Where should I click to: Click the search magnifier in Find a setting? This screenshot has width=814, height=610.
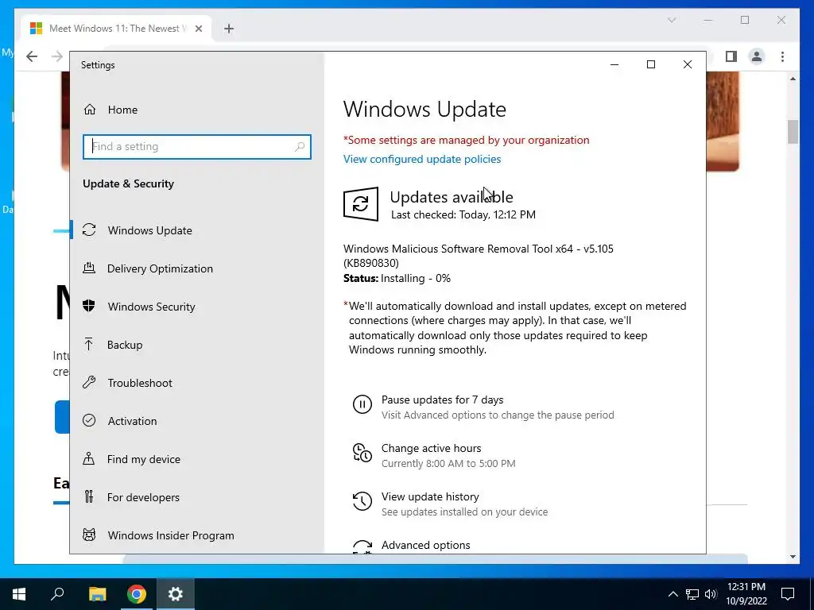[x=300, y=147]
